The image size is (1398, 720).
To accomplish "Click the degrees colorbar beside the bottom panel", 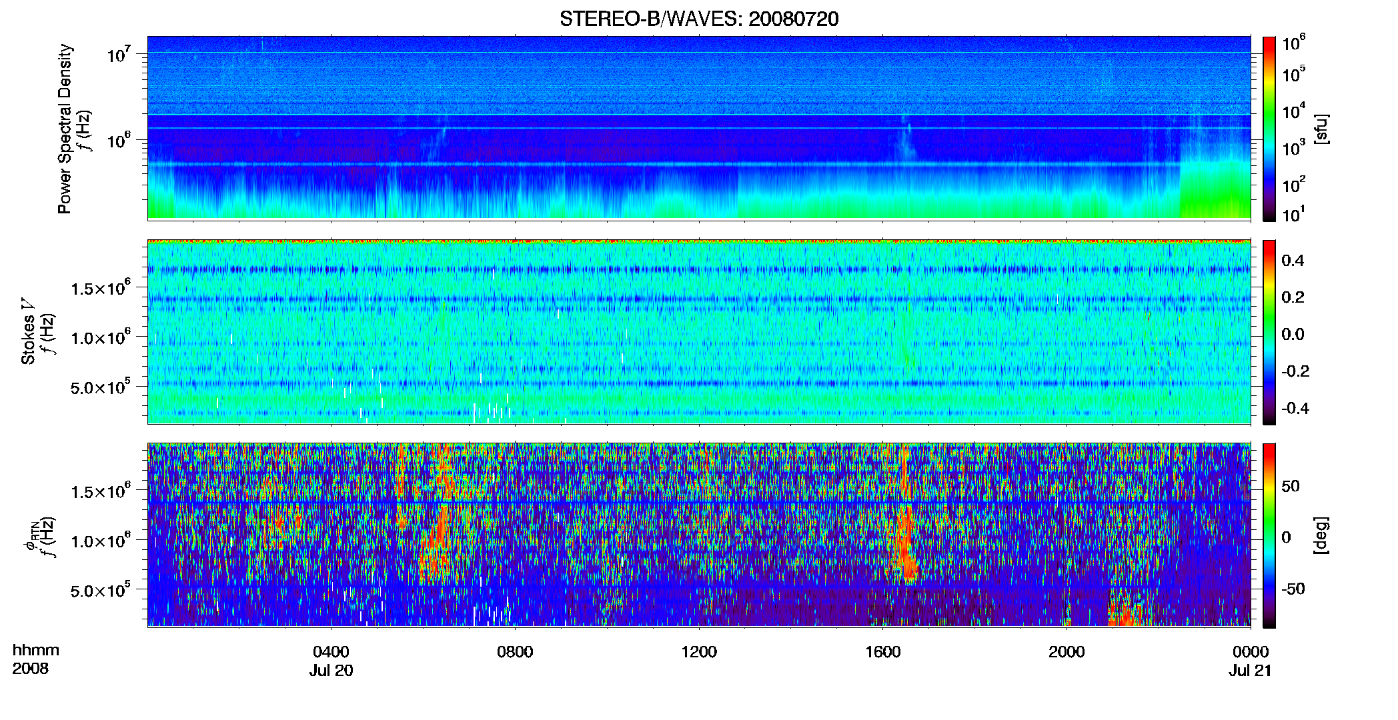I will point(1269,535).
